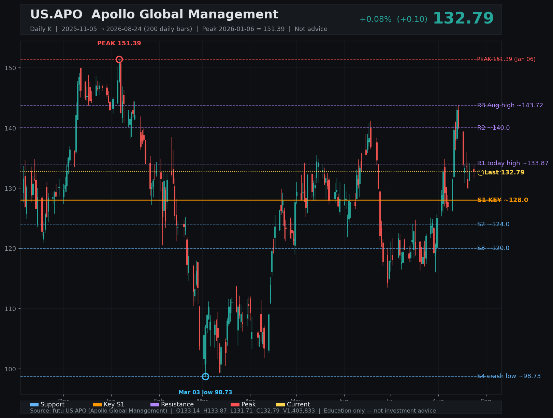The height and width of the screenshot is (418, 553).
Task: Click the 'R2 ~140.0' resistance label
Action: [493, 128]
